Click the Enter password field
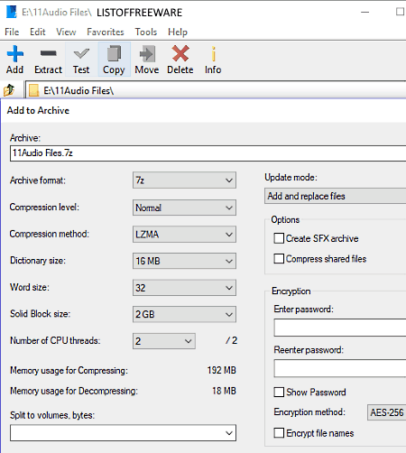406x453 pixels. pos(340,328)
